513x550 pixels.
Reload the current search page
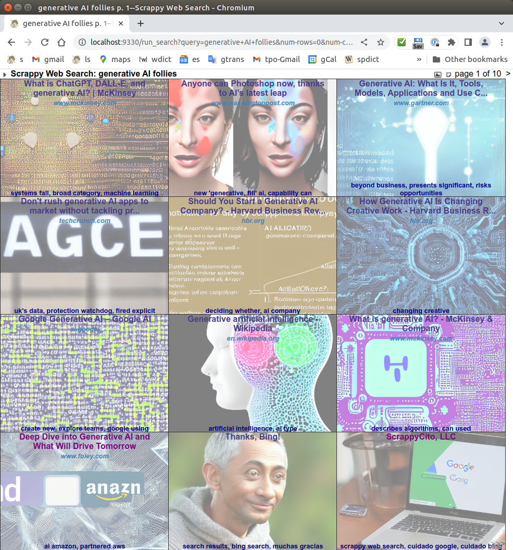pos(45,42)
